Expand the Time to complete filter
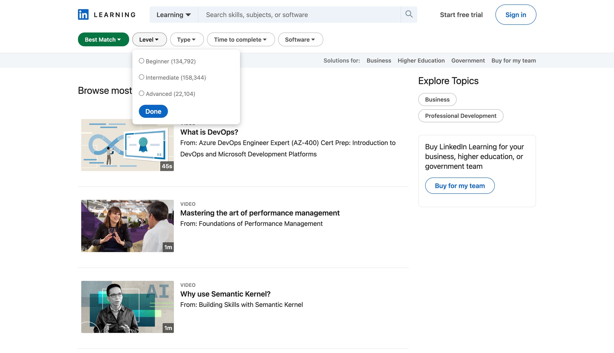Viewport: 614px width, 353px height. point(241,39)
